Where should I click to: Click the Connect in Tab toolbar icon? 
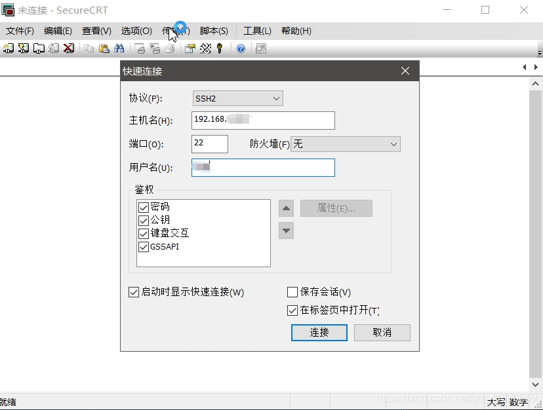[39, 48]
